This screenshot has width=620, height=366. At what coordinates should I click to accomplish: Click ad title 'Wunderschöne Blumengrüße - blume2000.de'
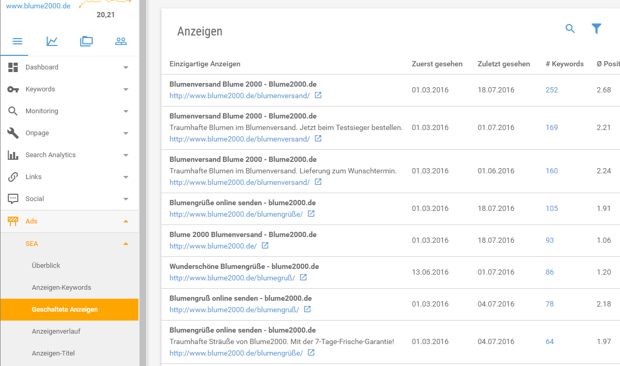coord(244,266)
